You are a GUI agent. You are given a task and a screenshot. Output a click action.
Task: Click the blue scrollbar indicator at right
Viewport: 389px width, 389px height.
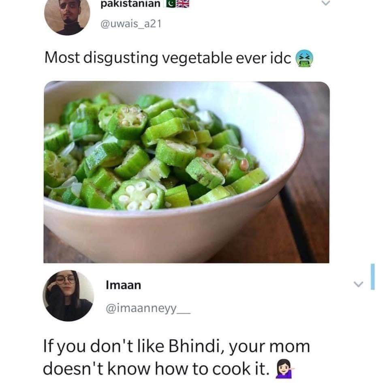point(372,277)
